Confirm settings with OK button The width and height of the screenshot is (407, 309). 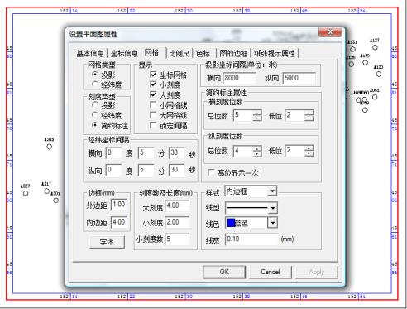(224, 272)
